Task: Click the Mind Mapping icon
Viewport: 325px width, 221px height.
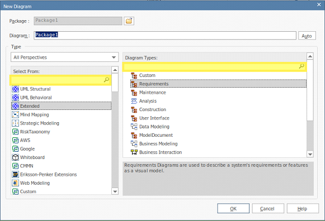Action: tap(15, 114)
